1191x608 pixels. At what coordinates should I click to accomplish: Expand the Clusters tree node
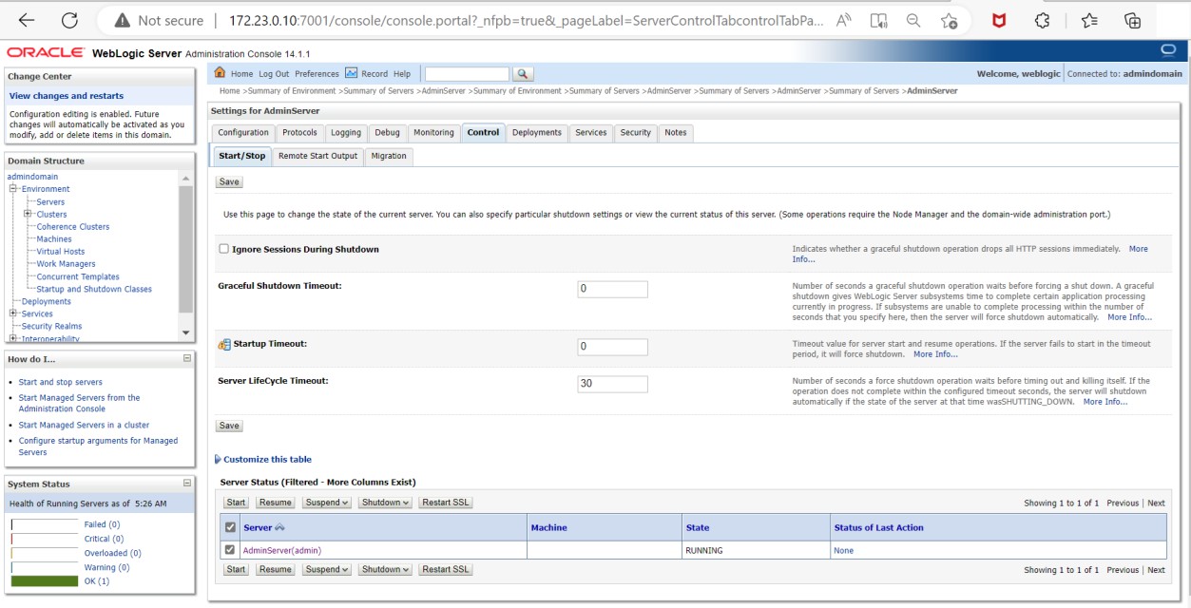[28, 214]
